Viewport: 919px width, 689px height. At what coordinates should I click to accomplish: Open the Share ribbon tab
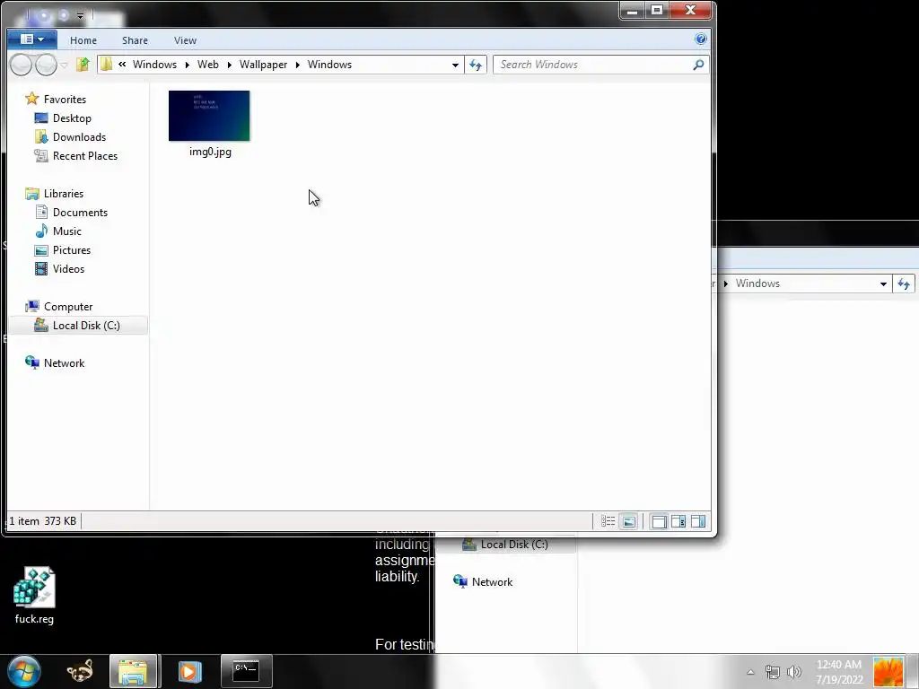pos(135,40)
